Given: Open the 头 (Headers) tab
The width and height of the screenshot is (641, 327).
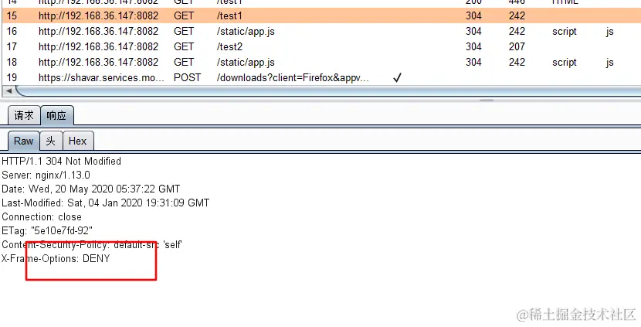Looking at the screenshot, I should tap(51, 141).
